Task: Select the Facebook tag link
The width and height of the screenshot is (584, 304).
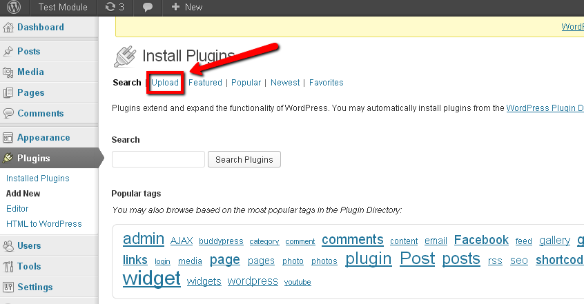Action: tap(481, 240)
